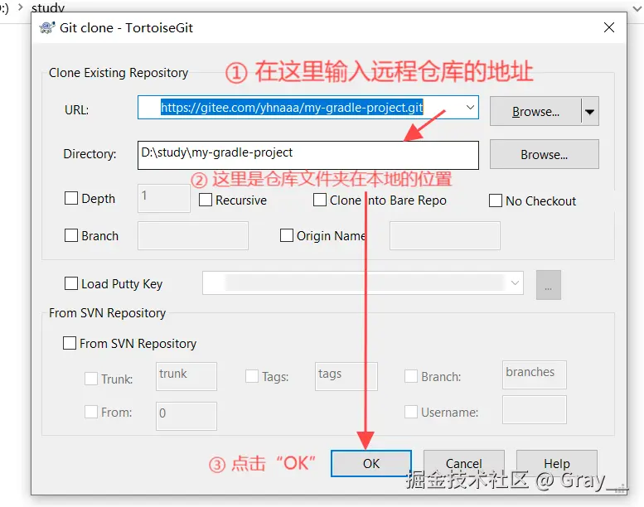Screen dimensions: 644x507
Task: Toggle the Username checkbox
Action: (411, 412)
